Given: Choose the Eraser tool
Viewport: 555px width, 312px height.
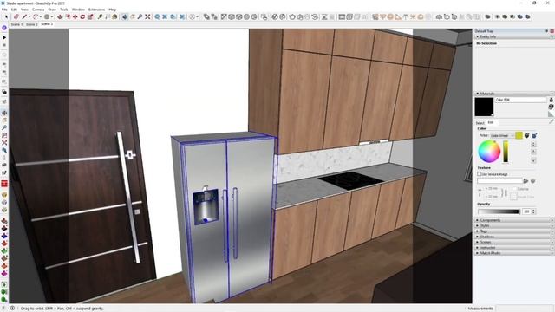Looking at the screenshot, I should [16, 16].
